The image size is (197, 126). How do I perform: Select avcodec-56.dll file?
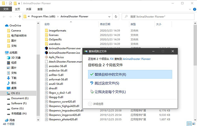[56, 66]
